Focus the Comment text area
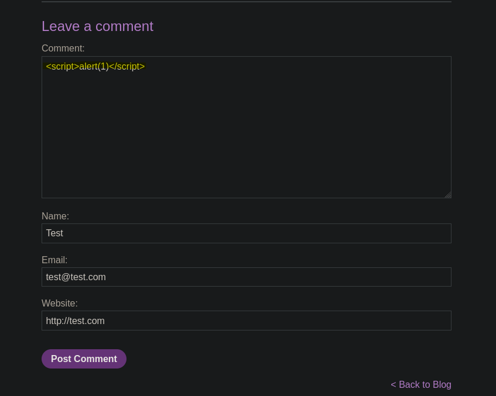 pos(247,128)
